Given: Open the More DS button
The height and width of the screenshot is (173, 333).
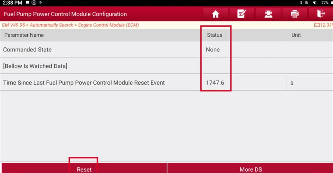Looking at the screenshot, I should [250, 169].
